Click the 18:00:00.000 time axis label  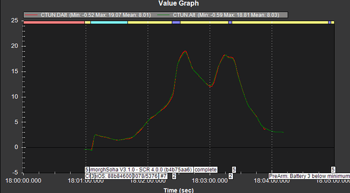click(23, 180)
